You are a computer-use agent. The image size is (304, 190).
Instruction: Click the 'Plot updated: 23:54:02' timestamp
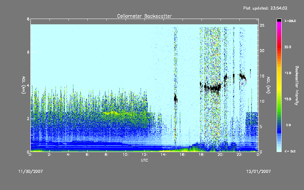pos(265,8)
